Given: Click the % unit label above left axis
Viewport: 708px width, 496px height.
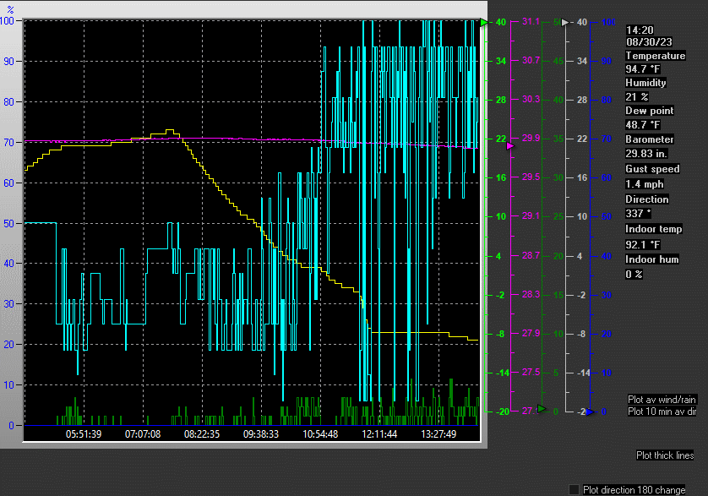Looking at the screenshot, I should tap(10, 9).
